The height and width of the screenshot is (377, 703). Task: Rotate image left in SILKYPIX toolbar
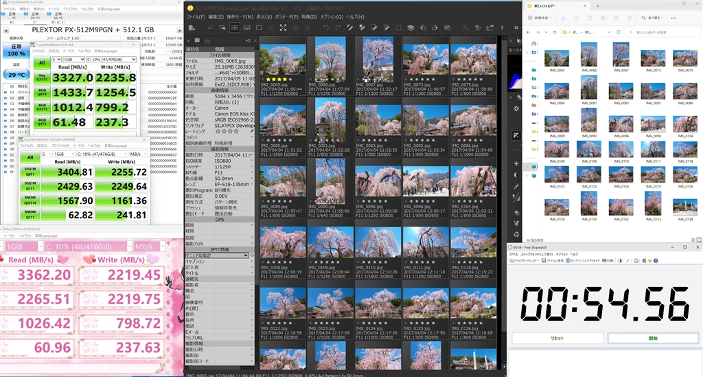point(422,27)
